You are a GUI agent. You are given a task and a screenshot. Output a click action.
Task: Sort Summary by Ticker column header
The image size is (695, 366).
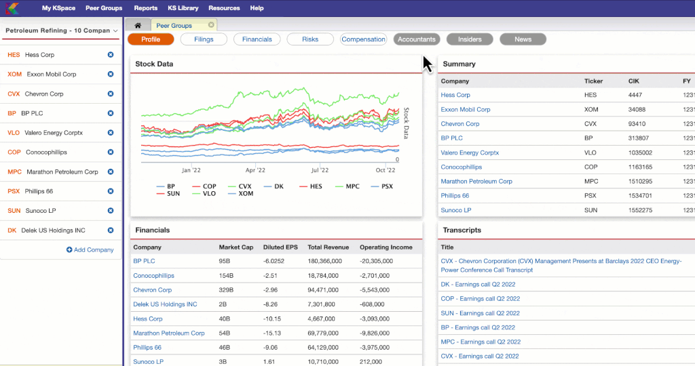[x=593, y=81]
